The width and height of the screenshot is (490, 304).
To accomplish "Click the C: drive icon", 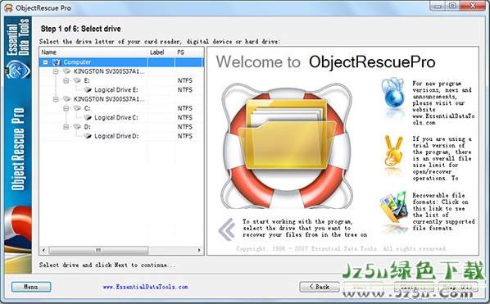I will [x=77, y=108].
